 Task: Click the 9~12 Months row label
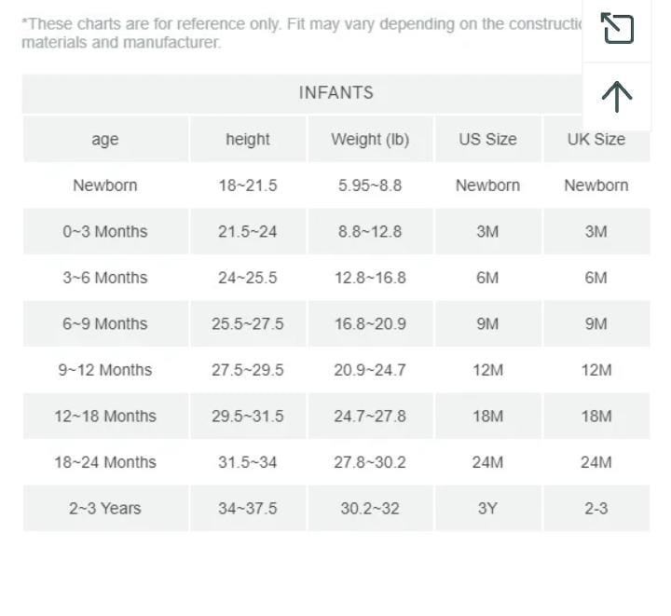[105, 370]
